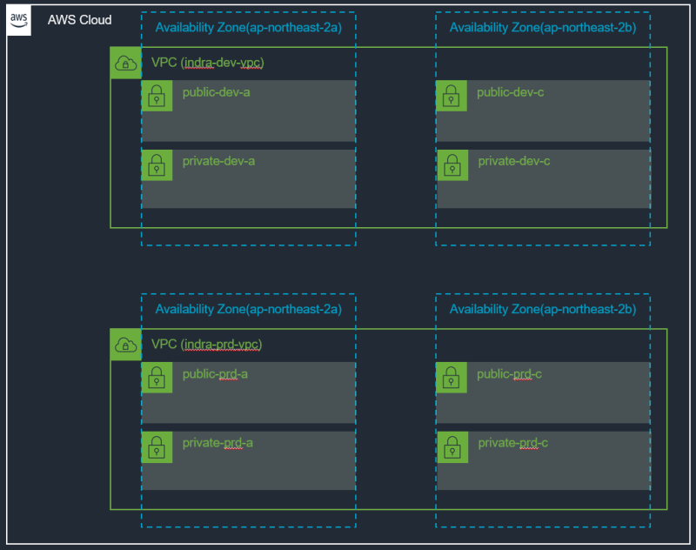Select the VPC cloud-lock icon for indra-prd-vpc
696x550 pixels.
[x=125, y=345]
